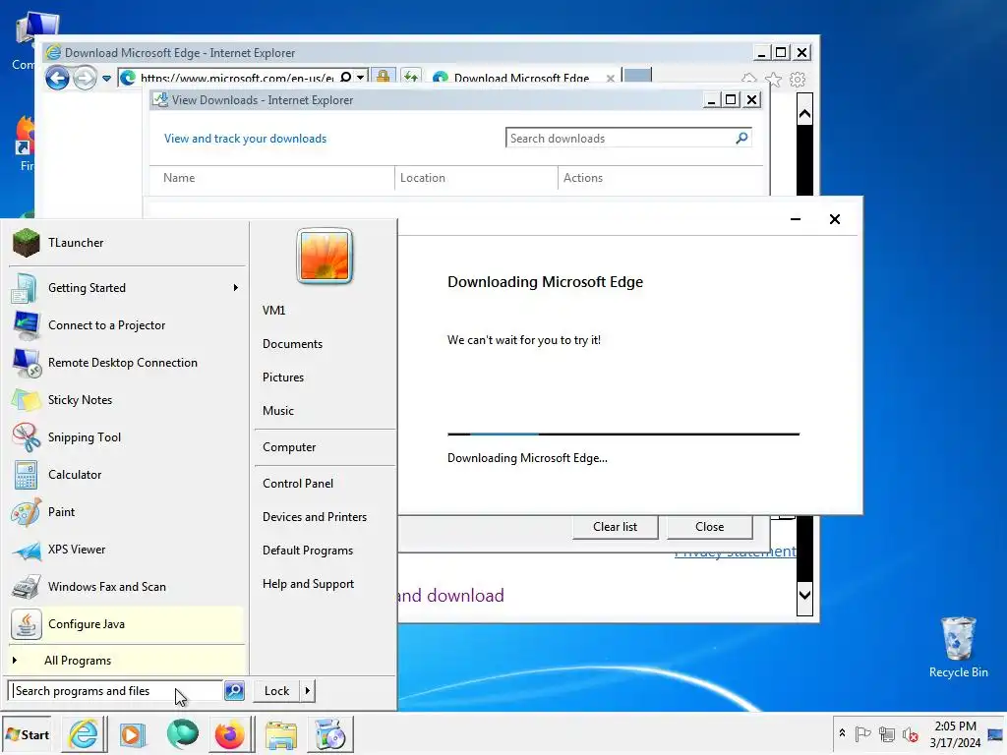This screenshot has height=755, width=1007.
Task: Open Remote Desktop Connection
Action: tap(127, 363)
